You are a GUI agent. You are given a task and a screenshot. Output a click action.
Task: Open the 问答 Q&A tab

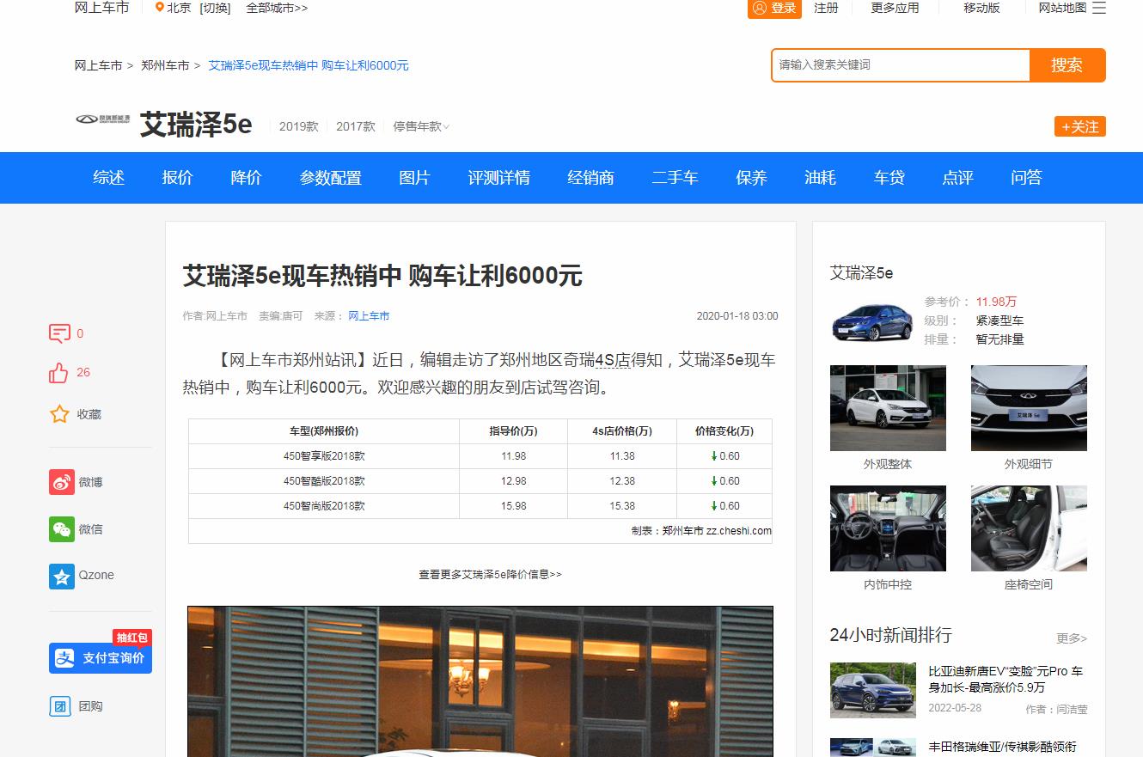(1027, 178)
